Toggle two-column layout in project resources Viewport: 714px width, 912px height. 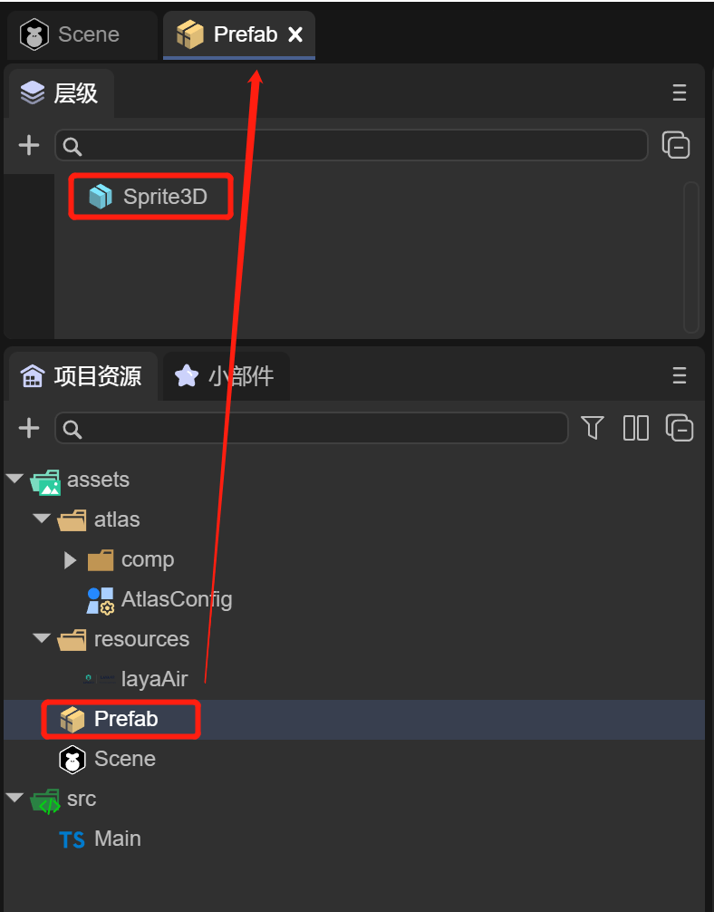pyautogui.click(x=636, y=428)
